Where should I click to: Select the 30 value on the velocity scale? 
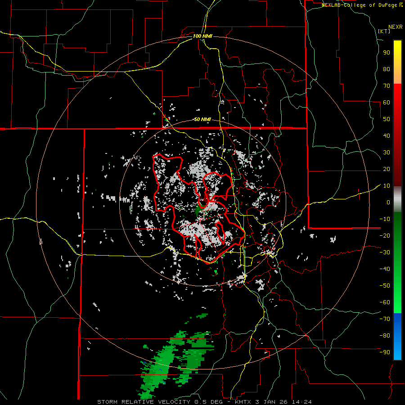[387, 153]
